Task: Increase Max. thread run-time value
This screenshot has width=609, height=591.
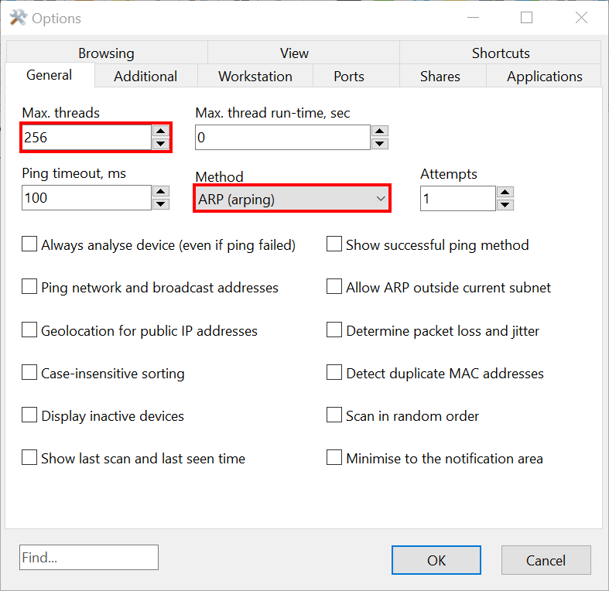Action: click(x=379, y=132)
